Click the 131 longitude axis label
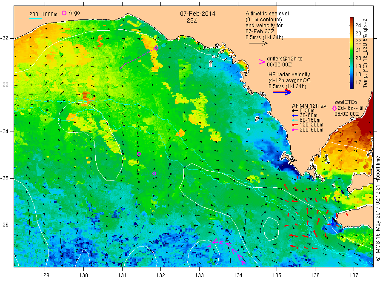Image resolution: width=383 pixels, height=281 pixels. tap(122, 275)
